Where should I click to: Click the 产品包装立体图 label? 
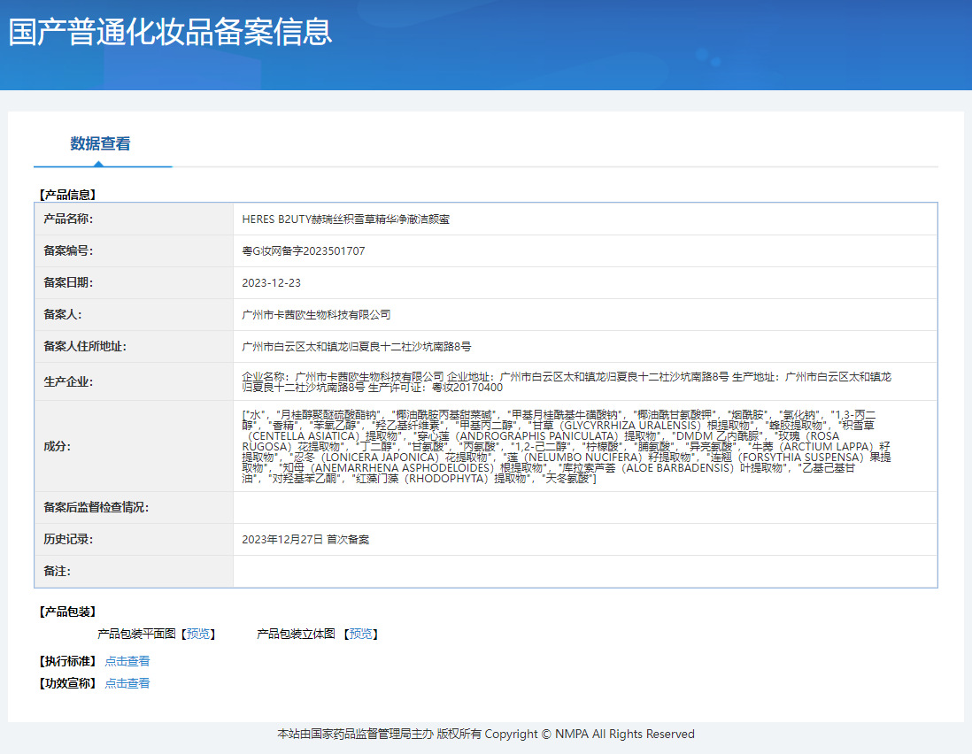296,634
